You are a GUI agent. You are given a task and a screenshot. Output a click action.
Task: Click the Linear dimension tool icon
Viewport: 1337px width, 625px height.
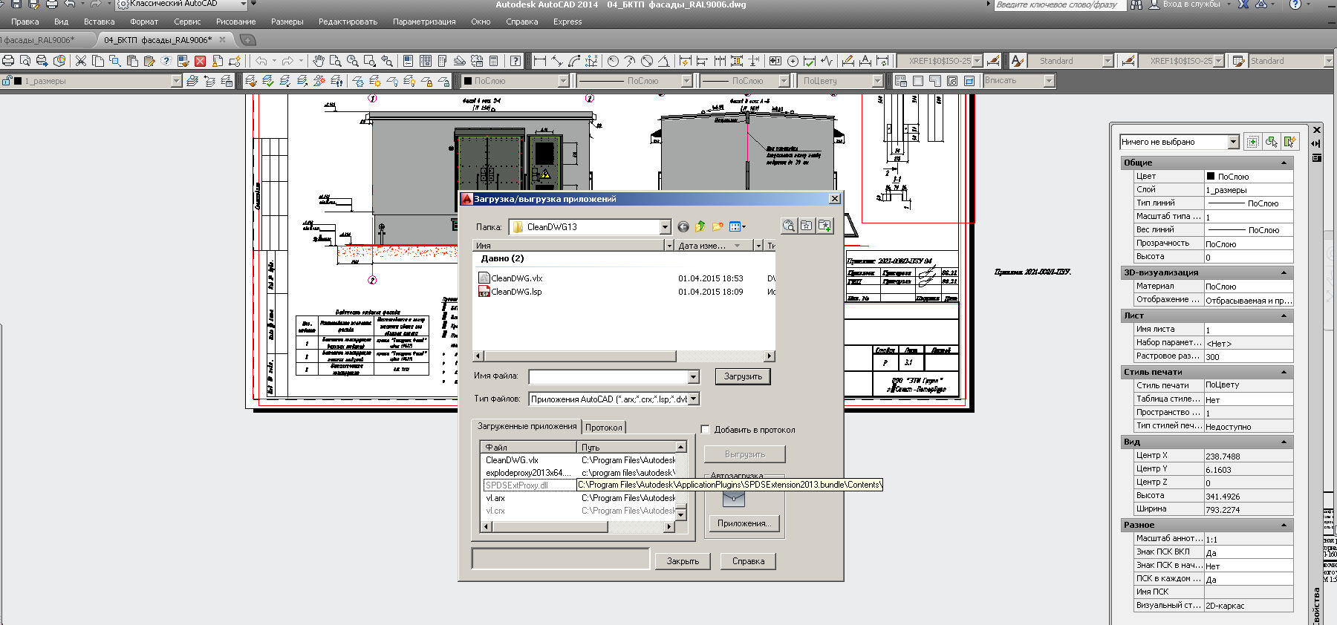pyautogui.click(x=540, y=61)
